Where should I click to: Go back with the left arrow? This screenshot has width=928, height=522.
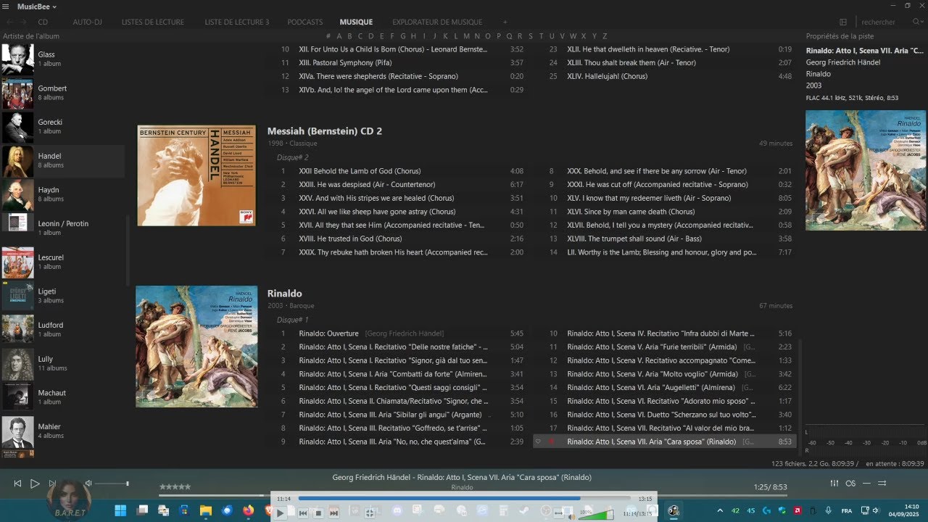(x=9, y=22)
